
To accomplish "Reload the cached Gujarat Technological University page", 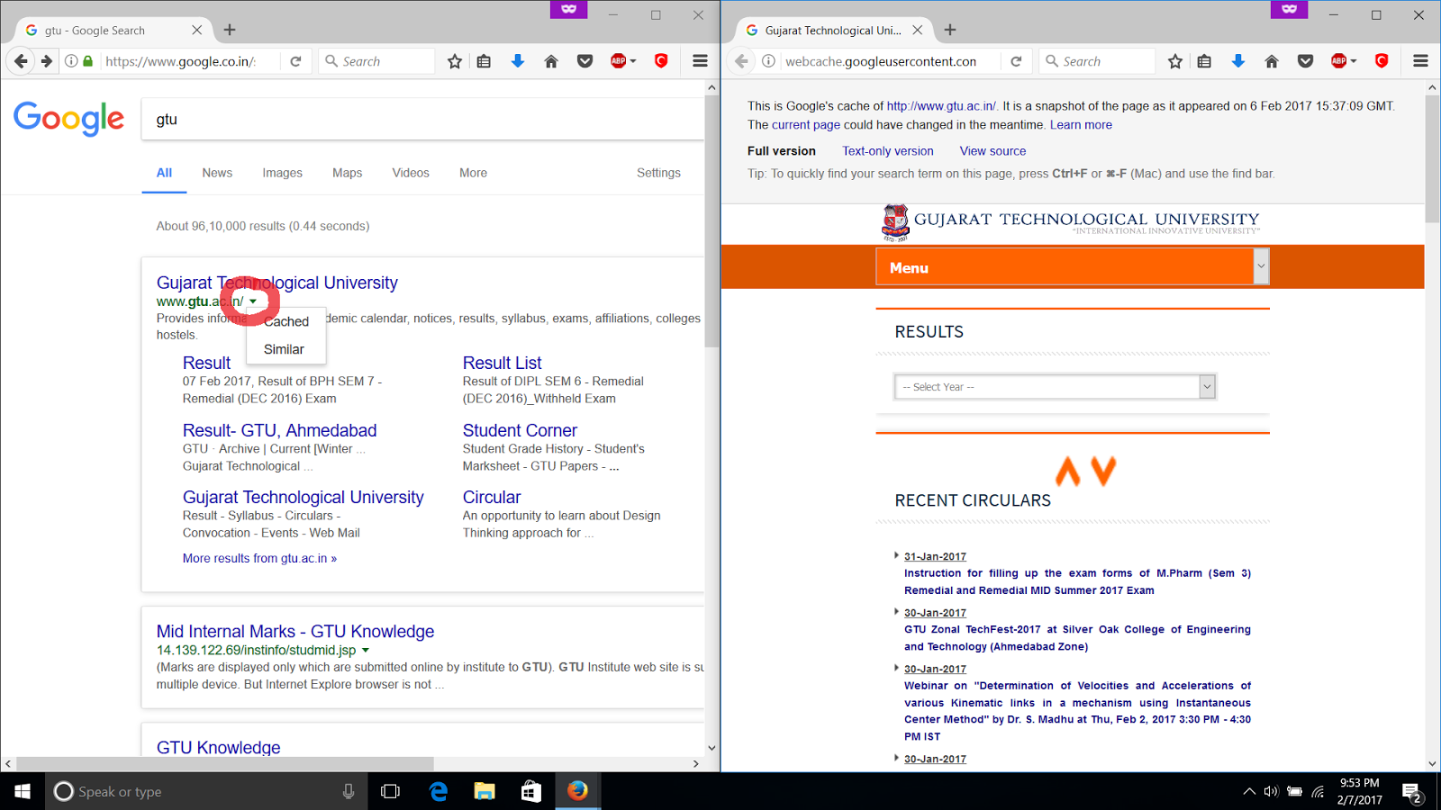I will 1016,61.
